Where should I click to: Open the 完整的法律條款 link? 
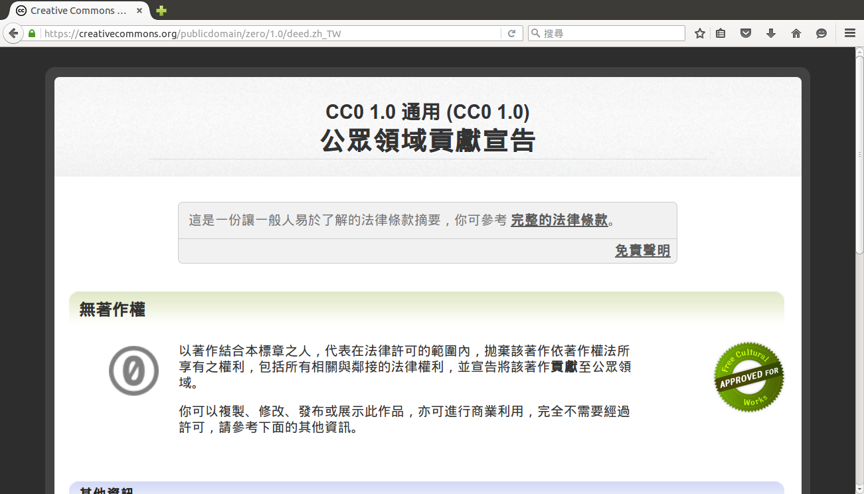pyautogui.click(x=559, y=220)
